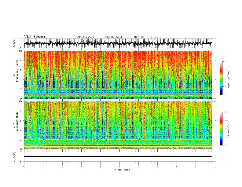Click the ch.3 flat black waveform trace
Screen dimensions: 242x187
click(x=118, y=156)
